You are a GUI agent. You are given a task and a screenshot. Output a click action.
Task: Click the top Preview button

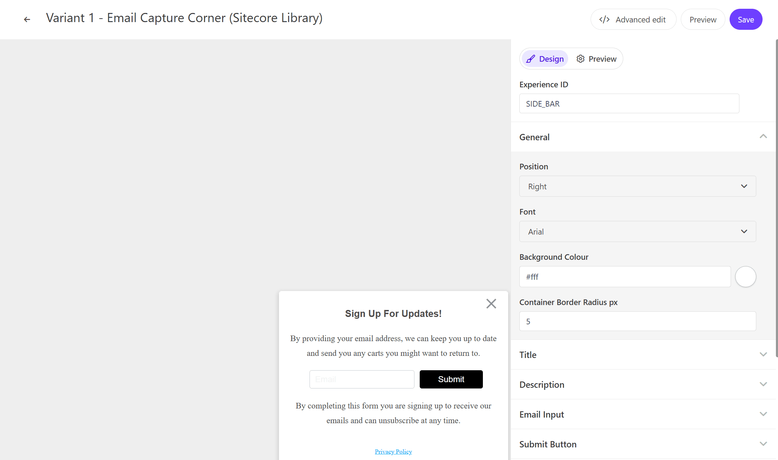tap(703, 20)
